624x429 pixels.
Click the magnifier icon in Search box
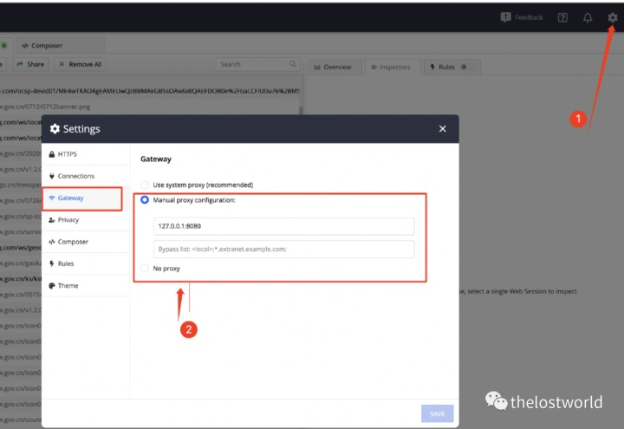coord(293,63)
